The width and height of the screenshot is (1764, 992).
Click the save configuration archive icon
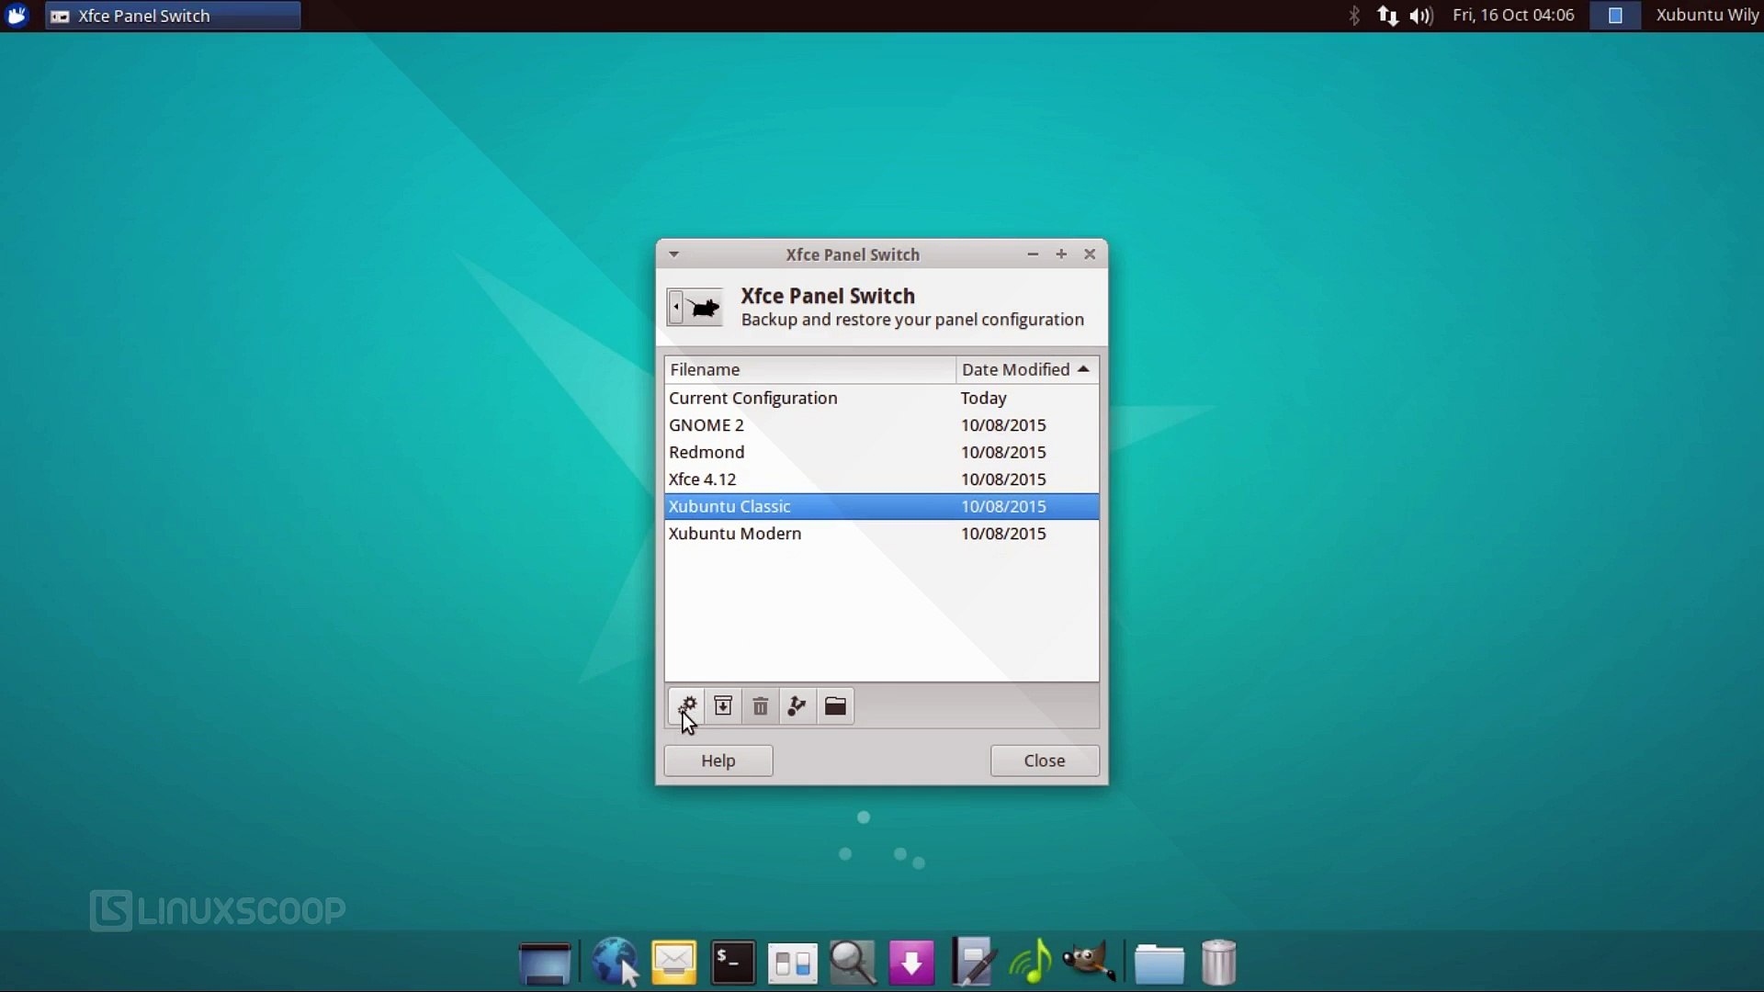(723, 705)
